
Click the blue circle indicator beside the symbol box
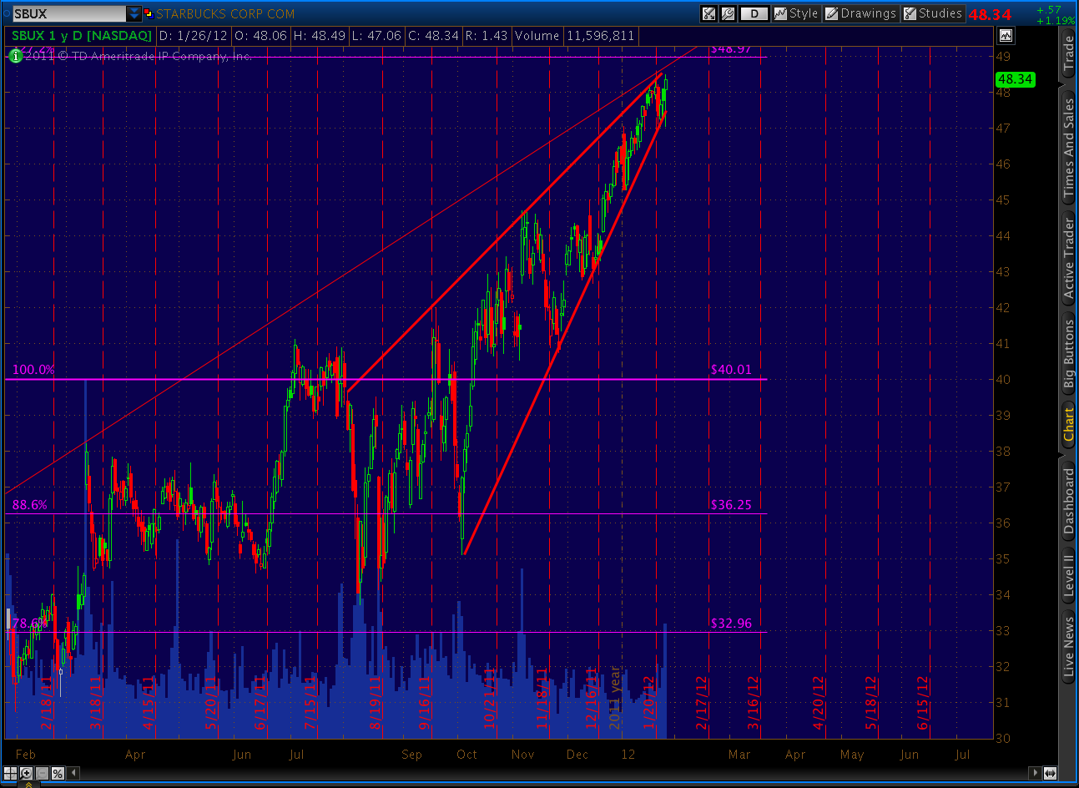click(x=6, y=13)
